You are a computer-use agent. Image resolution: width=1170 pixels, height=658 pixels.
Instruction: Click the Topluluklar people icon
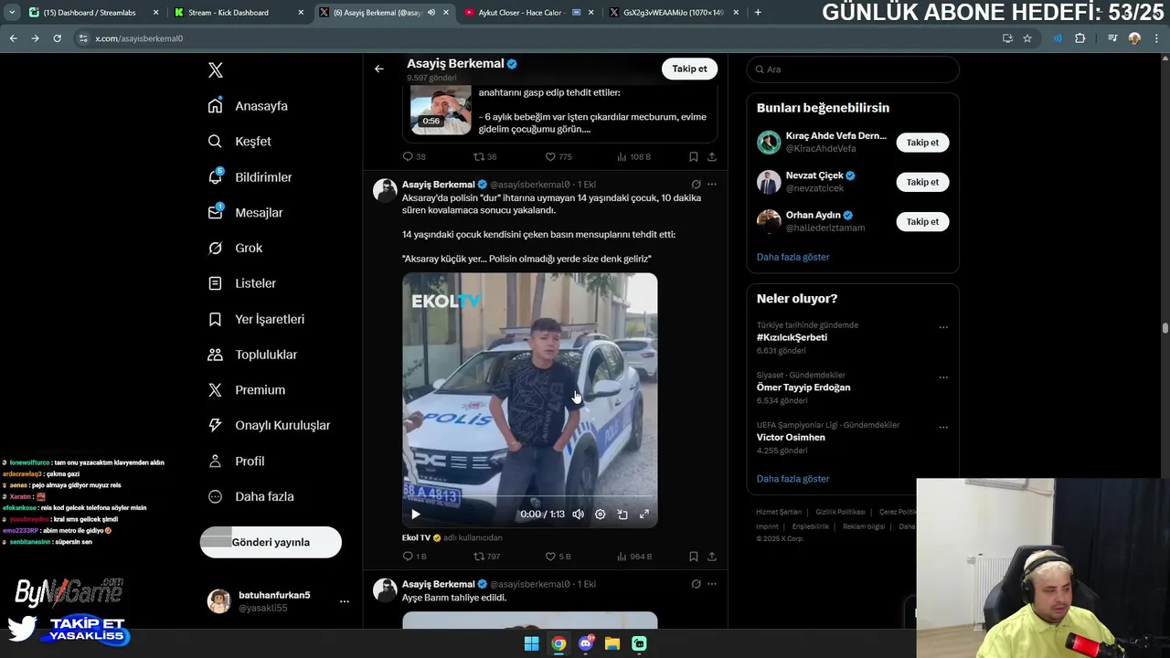[215, 355]
